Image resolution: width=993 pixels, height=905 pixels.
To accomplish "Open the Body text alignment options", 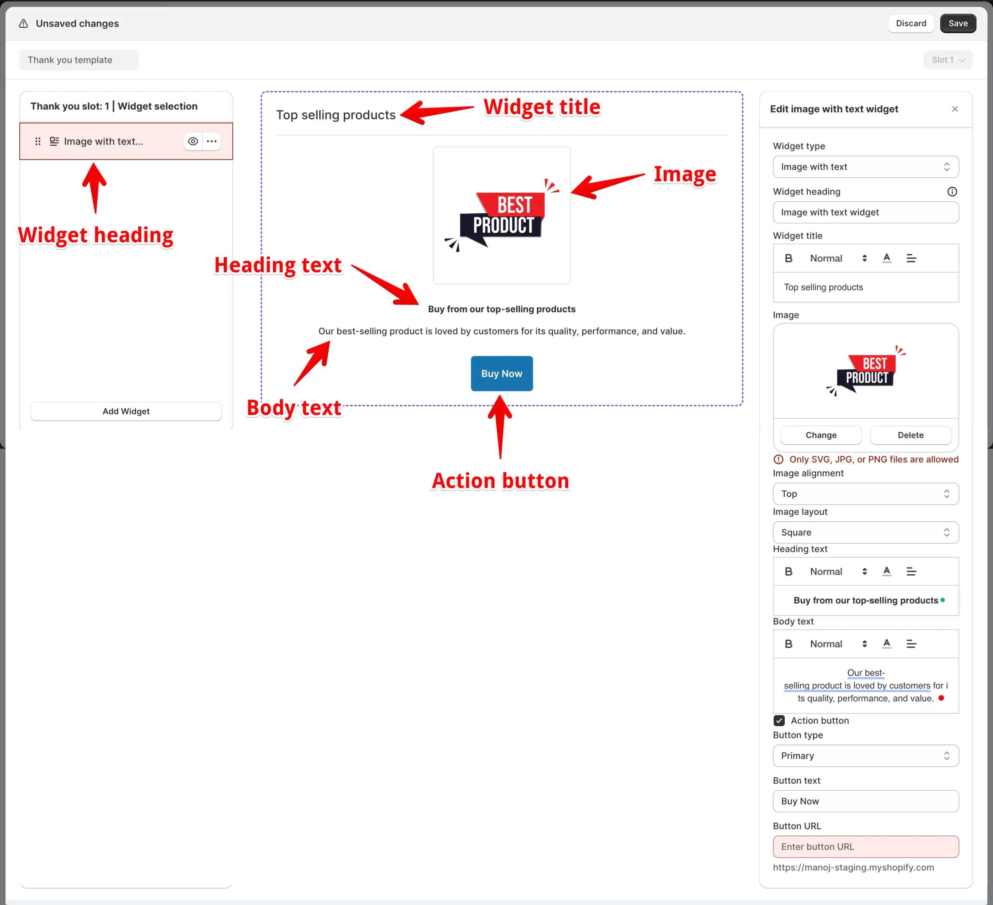I will tap(911, 644).
